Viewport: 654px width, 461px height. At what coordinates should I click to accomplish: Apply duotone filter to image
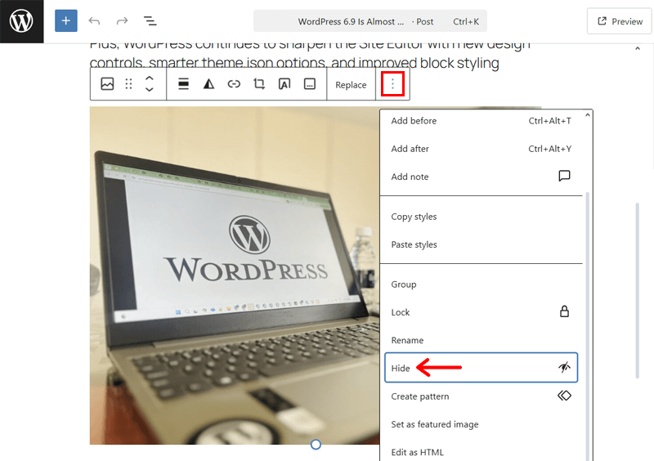click(208, 84)
